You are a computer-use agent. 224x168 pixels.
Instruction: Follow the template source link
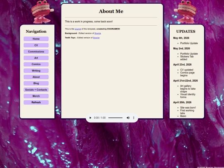click(78, 29)
